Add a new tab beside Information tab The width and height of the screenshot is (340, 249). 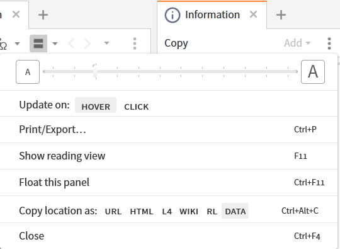pos(281,15)
